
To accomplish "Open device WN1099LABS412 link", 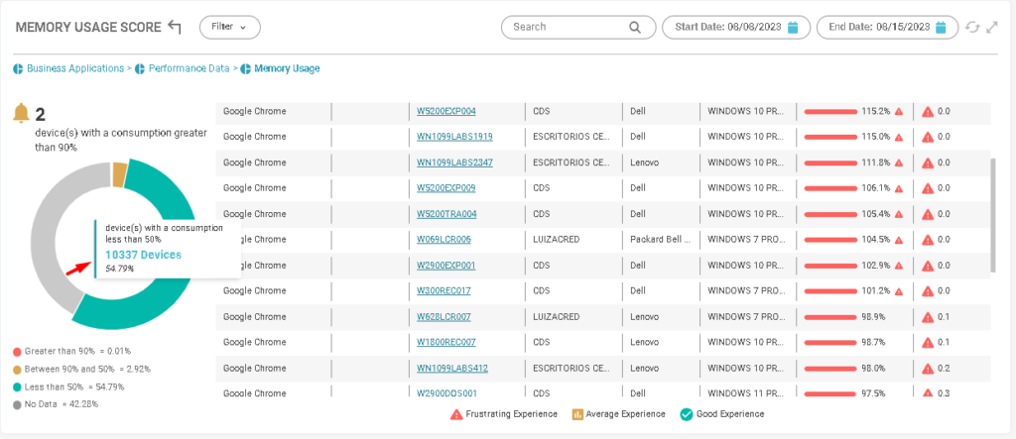I will (452, 369).
